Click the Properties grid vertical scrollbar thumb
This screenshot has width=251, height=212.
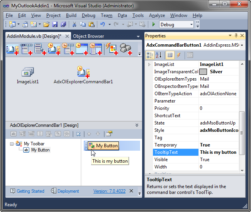(242, 133)
